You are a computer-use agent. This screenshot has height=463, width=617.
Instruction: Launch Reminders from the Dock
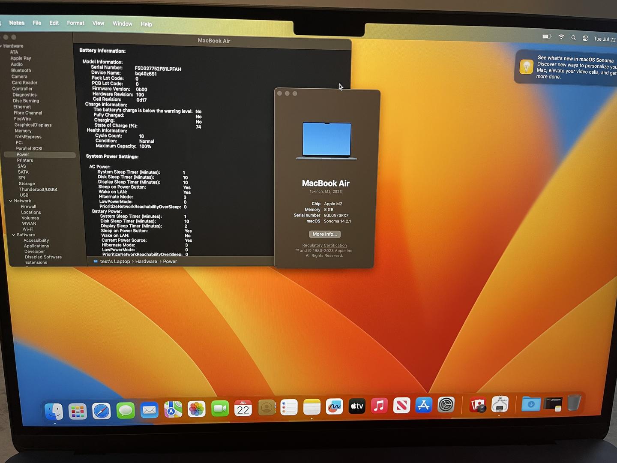pos(289,407)
